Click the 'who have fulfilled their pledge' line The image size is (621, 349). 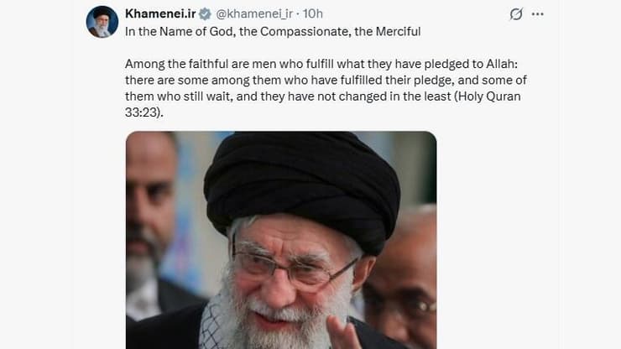(x=326, y=80)
